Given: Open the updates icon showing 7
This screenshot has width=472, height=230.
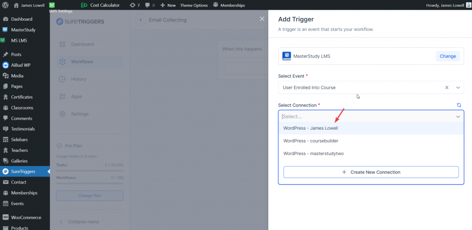Looking at the screenshot, I should (135, 5).
